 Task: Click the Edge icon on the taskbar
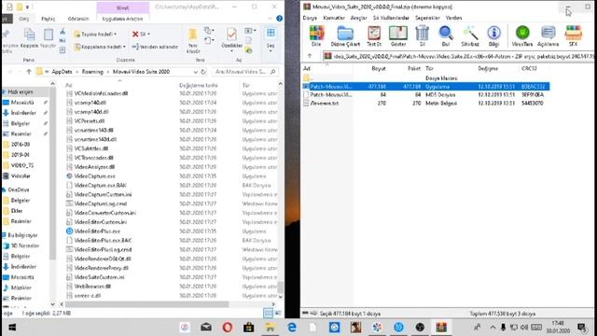[x=292, y=328]
